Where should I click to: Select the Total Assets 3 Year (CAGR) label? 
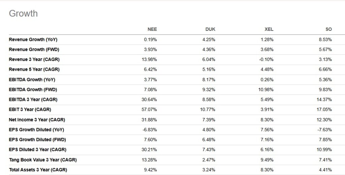[38, 170]
